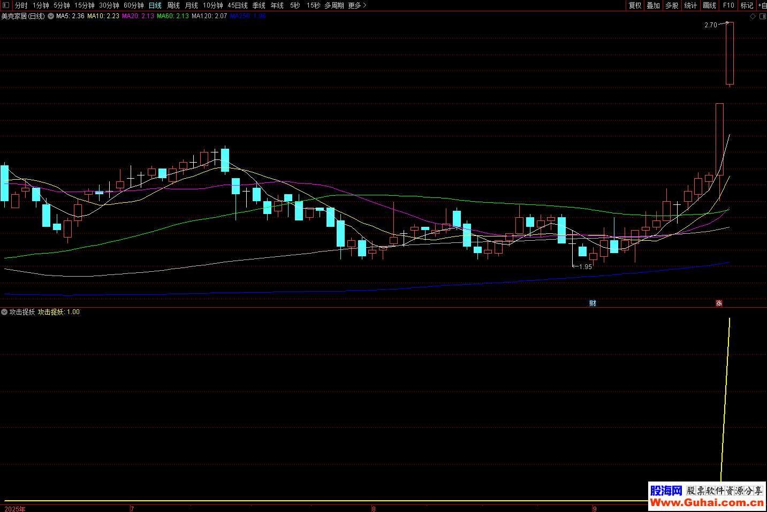Click the diamond marker icon

(x=753, y=17)
